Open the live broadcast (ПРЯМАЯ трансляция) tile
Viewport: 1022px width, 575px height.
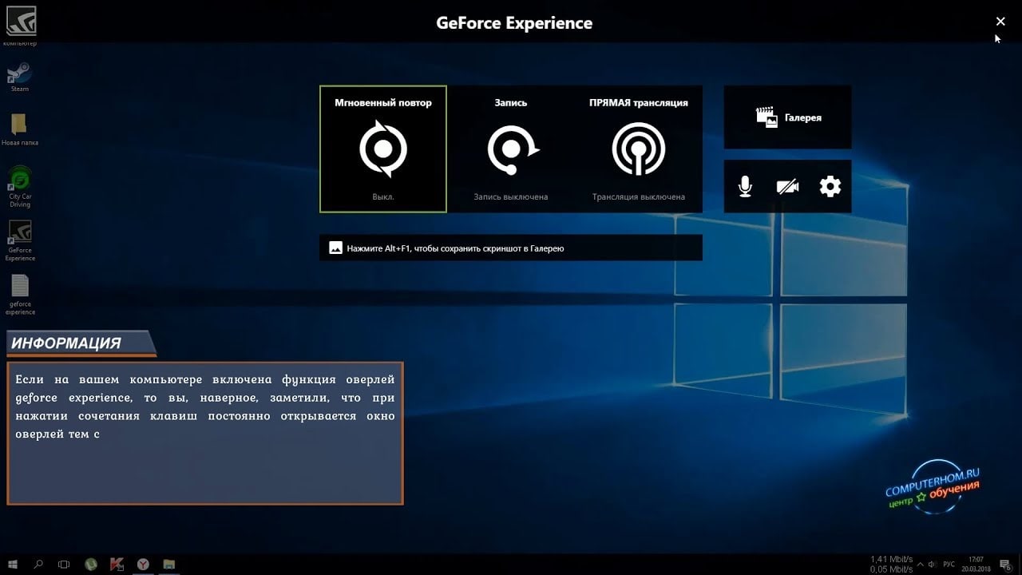point(639,149)
